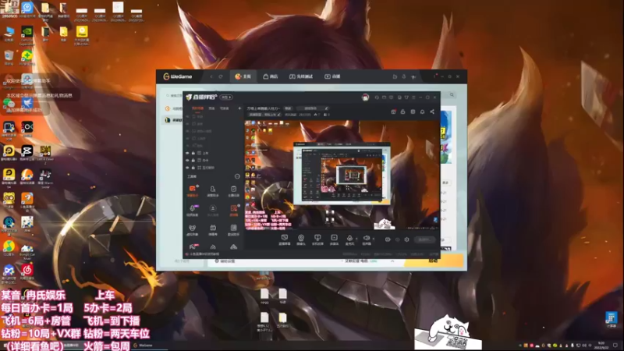624x351 pixels.
Task: Open 辅助设置 in WeGame bottom bar
Action: point(225,261)
